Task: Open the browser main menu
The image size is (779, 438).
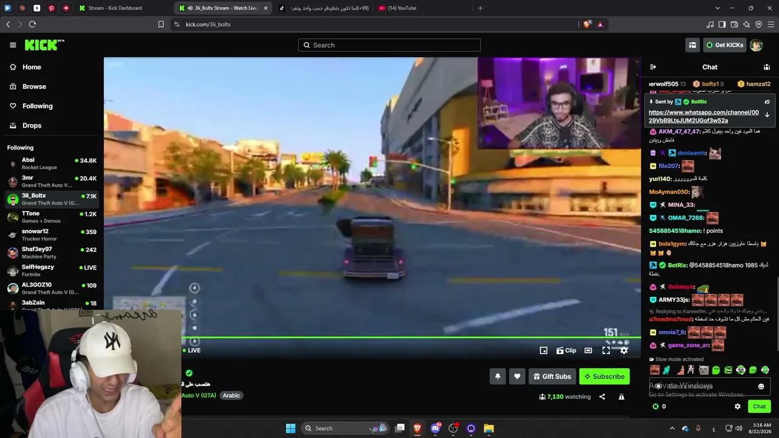Action: click(x=770, y=24)
